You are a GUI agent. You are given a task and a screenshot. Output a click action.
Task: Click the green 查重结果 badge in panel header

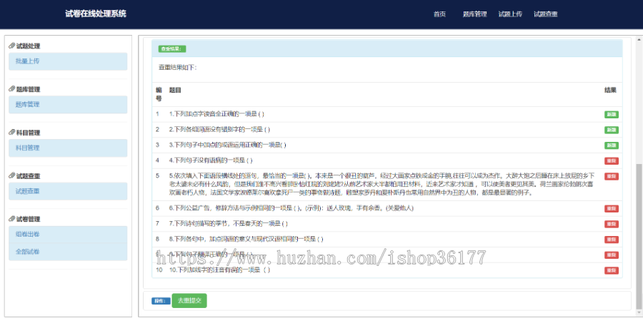pyautogui.click(x=172, y=49)
